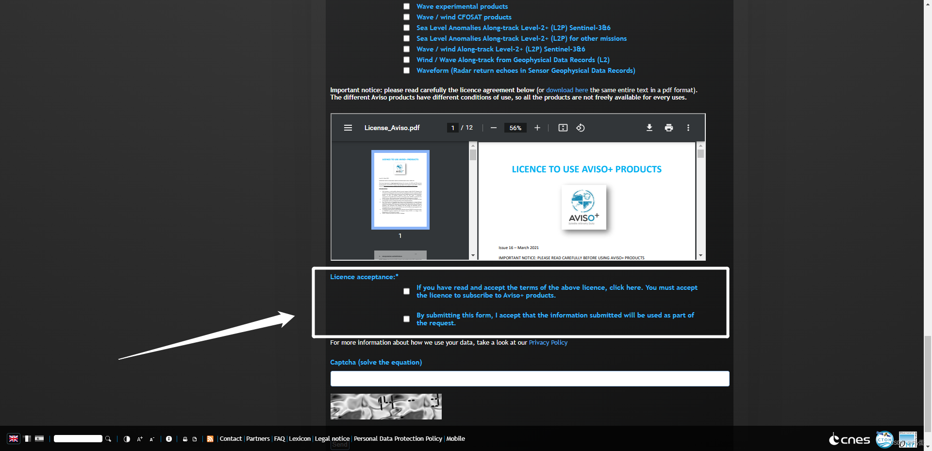Choose the third language flag icon

(x=39, y=438)
